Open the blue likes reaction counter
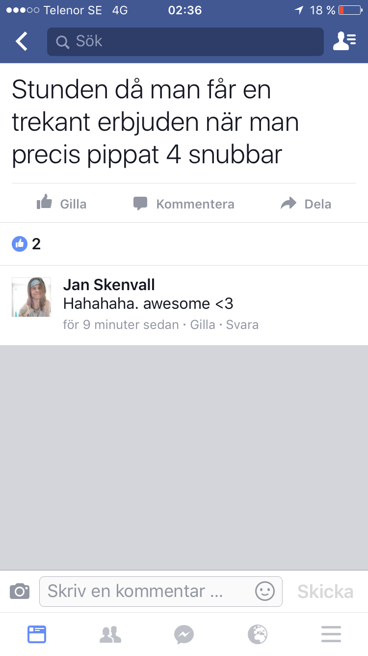Screen dimensions: 368x656 pos(26,243)
